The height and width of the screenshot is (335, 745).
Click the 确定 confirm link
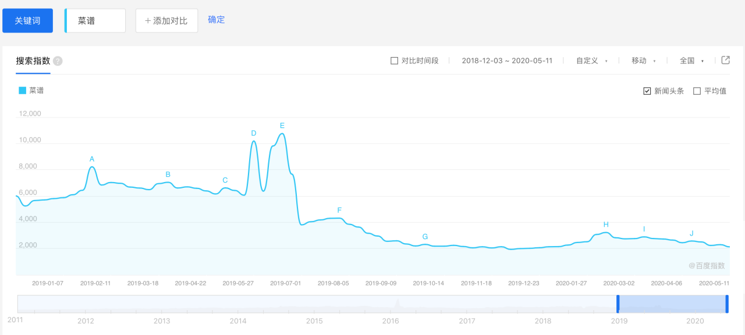(216, 19)
